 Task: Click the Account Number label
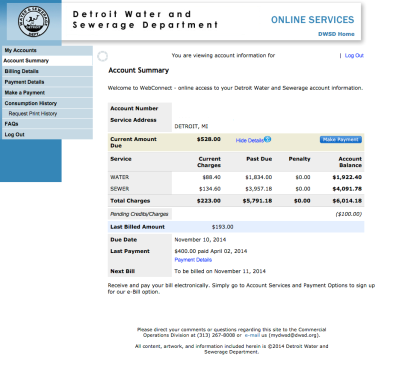[134, 108]
